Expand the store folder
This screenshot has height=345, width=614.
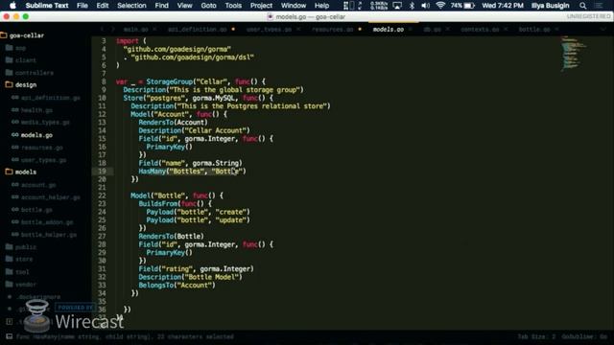pos(10,259)
